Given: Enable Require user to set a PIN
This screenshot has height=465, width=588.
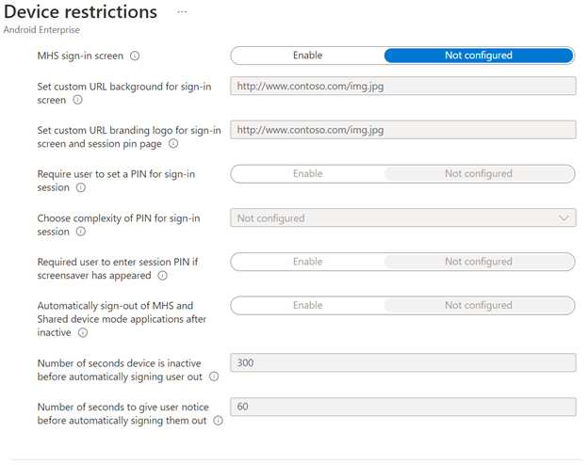Looking at the screenshot, I should point(307,174).
